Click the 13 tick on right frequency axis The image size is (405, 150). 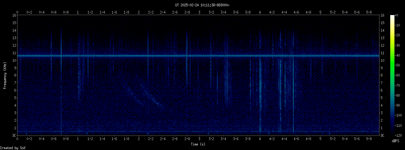[383, 38]
